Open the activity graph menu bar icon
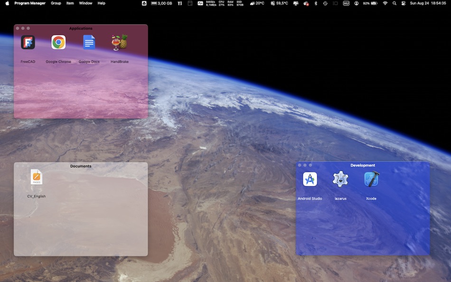Image resolution: width=451 pixels, height=282 pixels. 200,3
